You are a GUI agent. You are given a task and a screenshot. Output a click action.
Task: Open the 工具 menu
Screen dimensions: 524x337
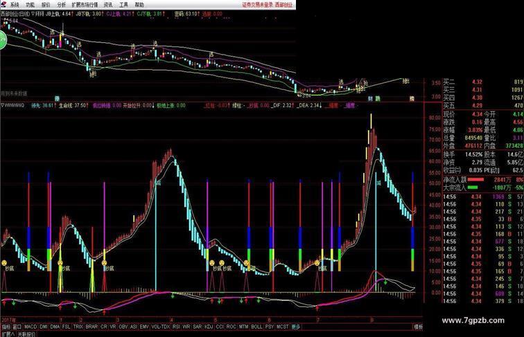[x=123, y=5]
